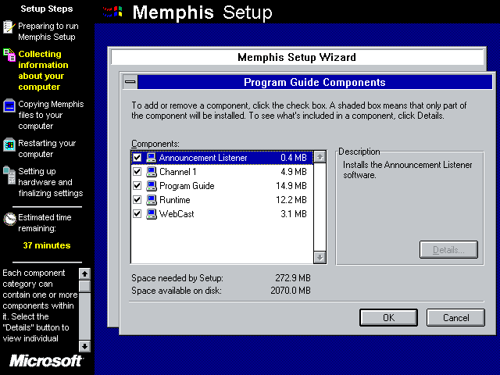Click the Space available on disk label
The image size is (500, 375).
pyautogui.click(x=177, y=291)
